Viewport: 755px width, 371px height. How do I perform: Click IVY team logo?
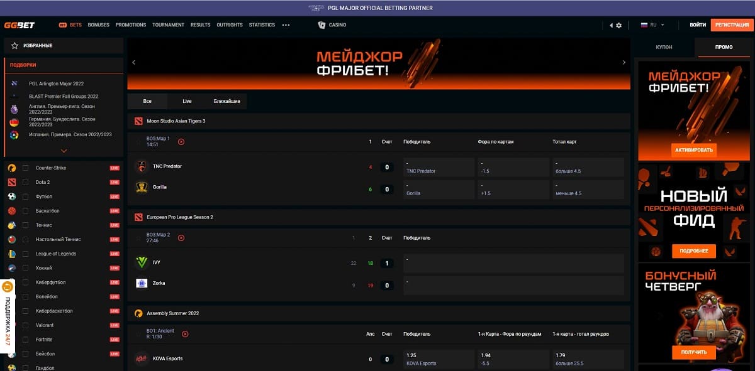[142, 262]
